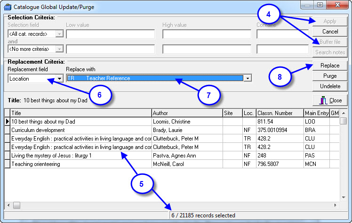Select the Curriculum development row
Image resolution: width=352 pixels, height=223 pixels.
[x=80, y=130]
